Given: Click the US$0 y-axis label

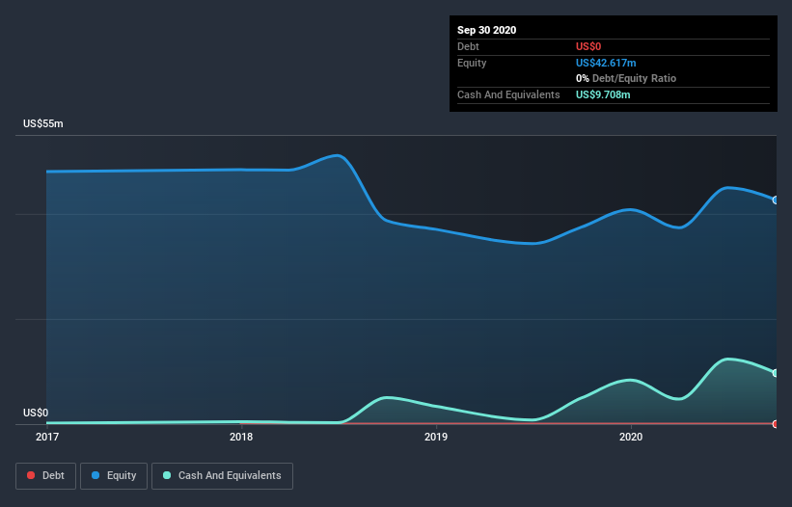Looking at the screenshot, I should 36,413.
